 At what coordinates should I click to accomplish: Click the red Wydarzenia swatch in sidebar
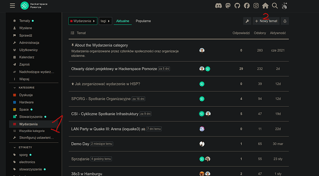(14, 124)
